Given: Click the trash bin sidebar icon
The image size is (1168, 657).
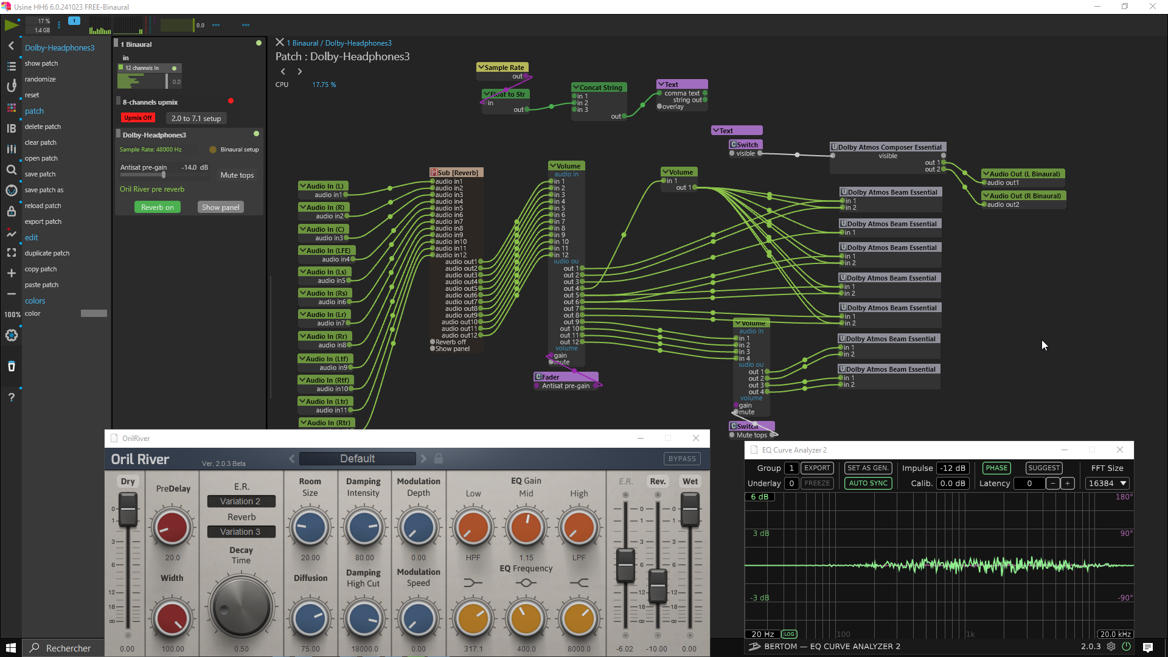Looking at the screenshot, I should [11, 366].
